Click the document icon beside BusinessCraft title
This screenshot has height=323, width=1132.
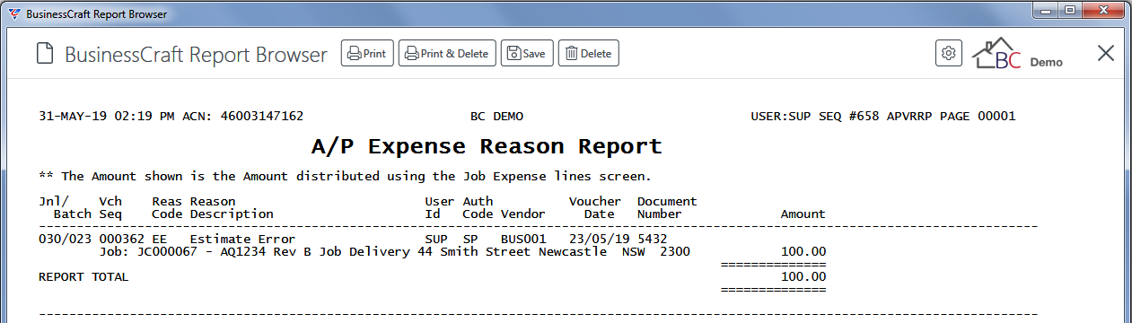[44, 54]
